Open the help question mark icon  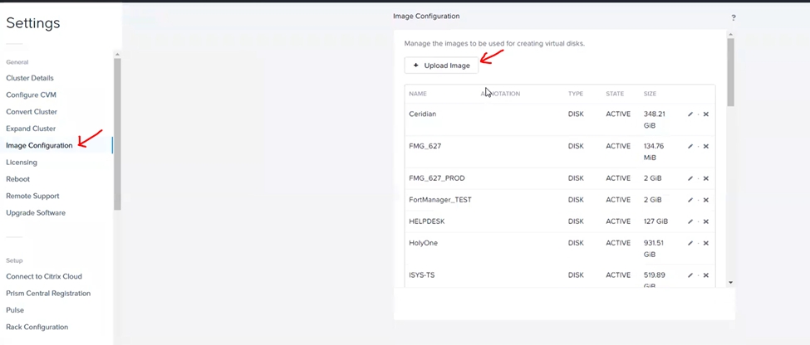coord(734,17)
